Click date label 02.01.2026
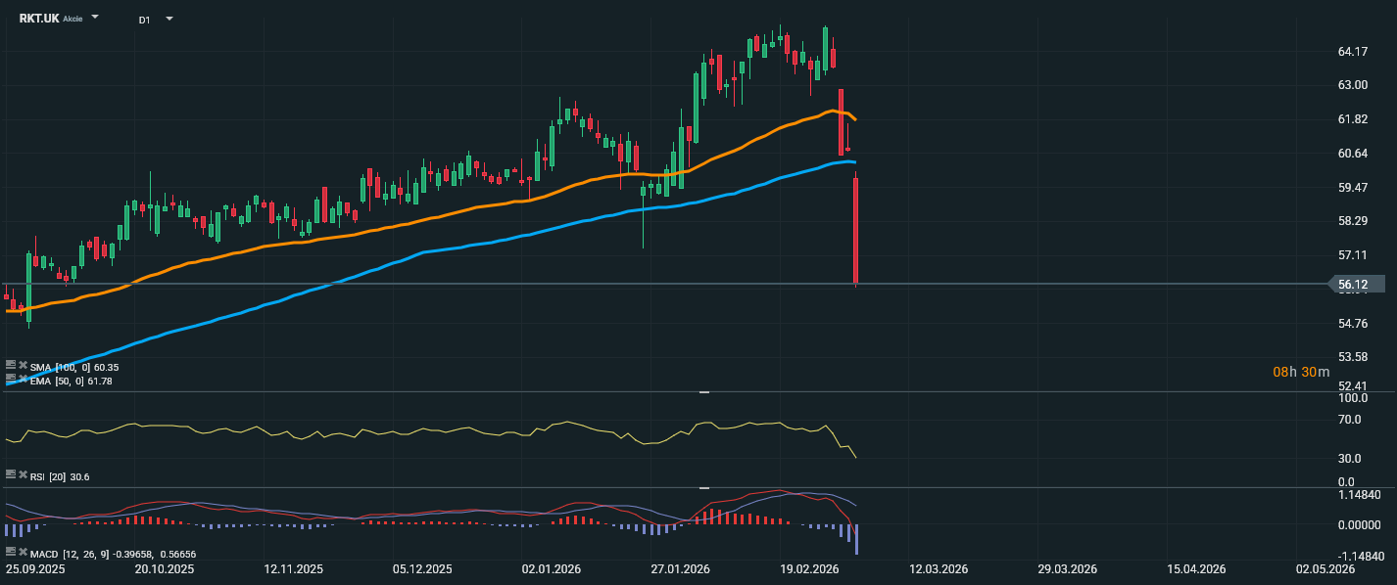This screenshot has height=585, width=1397. click(552, 568)
